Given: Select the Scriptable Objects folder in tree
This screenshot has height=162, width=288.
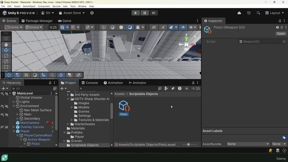Looking at the screenshot, I should tap(85, 145).
